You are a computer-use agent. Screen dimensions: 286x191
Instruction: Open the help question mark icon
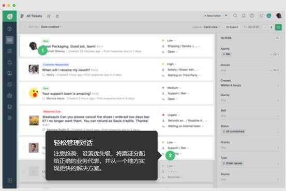(x=252, y=16)
